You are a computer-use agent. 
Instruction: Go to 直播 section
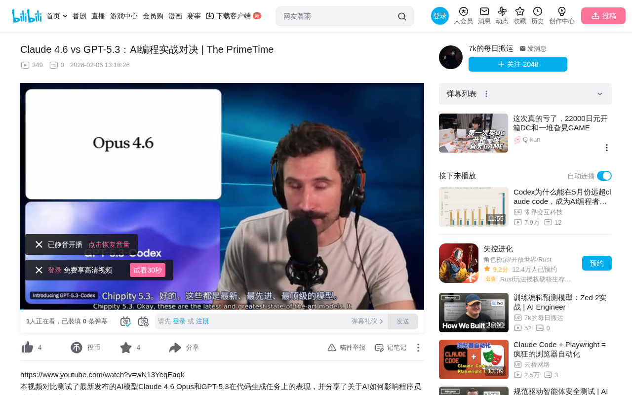98,16
